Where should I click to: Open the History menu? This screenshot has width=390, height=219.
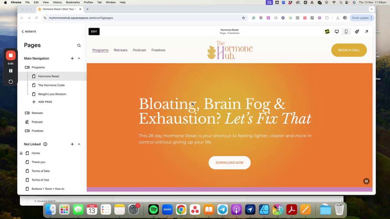coord(57,2)
